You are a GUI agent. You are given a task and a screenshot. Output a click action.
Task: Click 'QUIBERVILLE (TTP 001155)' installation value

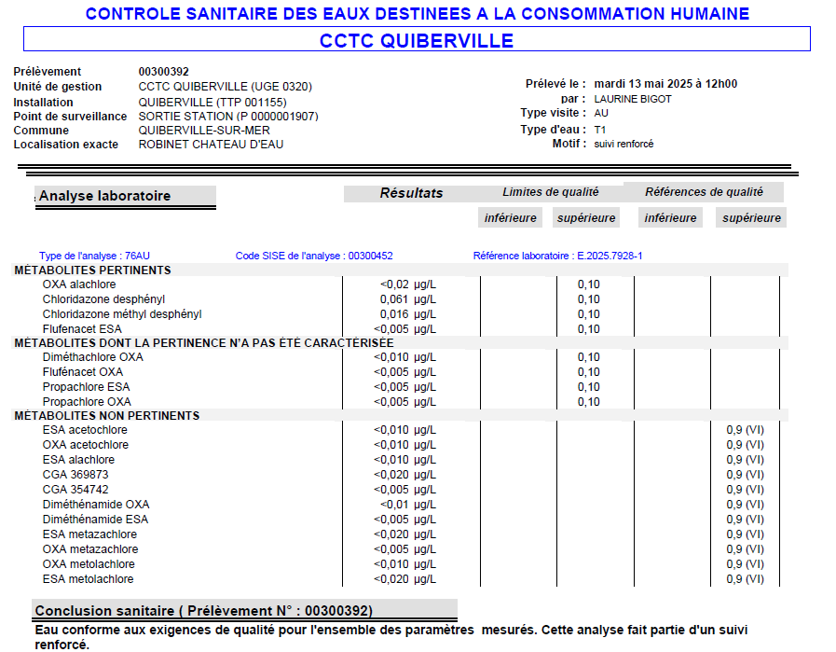click(212, 102)
